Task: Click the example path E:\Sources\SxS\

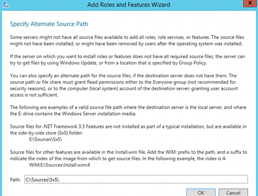Action: tap(46, 139)
